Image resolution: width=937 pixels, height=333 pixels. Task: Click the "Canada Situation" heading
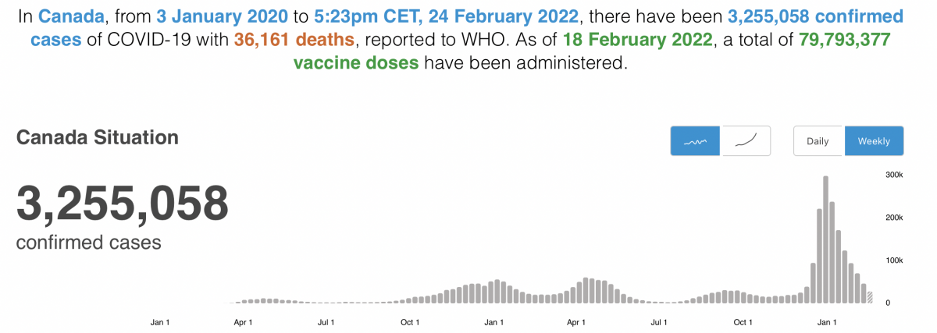97,138
